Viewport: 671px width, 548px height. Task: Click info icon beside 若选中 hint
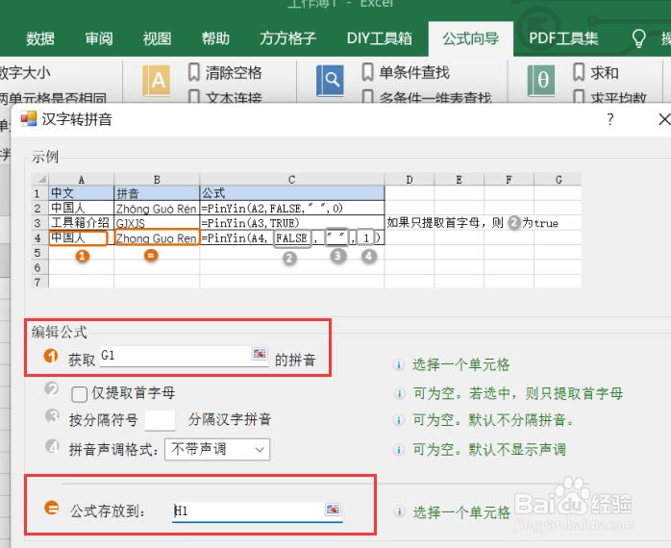point(399,393)
